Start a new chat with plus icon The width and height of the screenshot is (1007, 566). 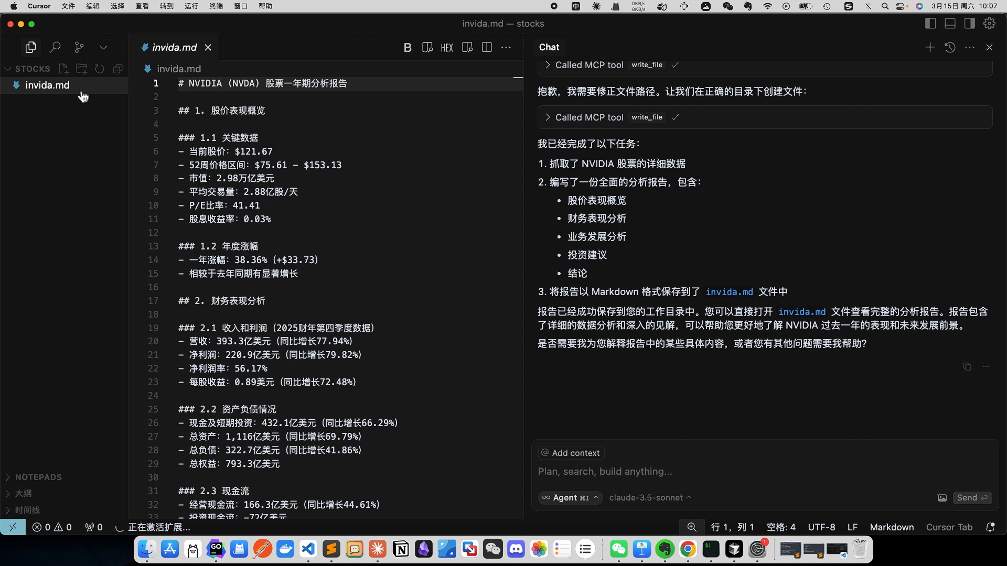(930, 47)
